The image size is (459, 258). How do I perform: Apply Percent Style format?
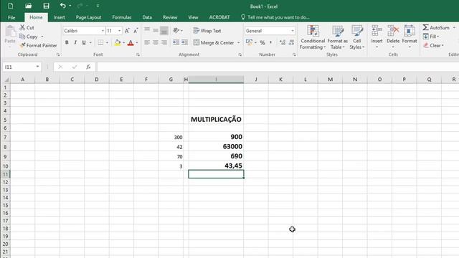click(262, 43)
